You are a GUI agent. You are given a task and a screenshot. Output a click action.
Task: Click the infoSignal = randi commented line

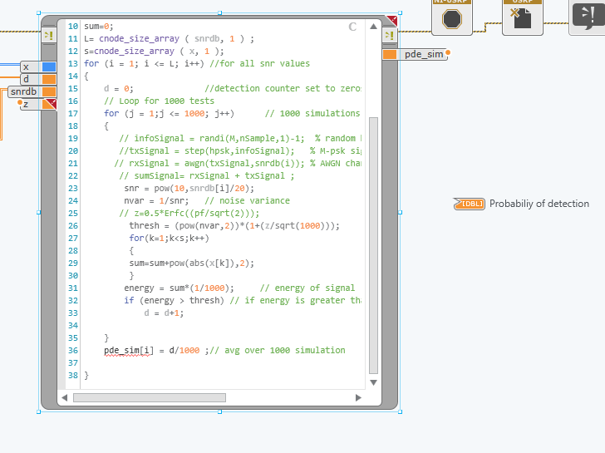(x=240, y=139)
